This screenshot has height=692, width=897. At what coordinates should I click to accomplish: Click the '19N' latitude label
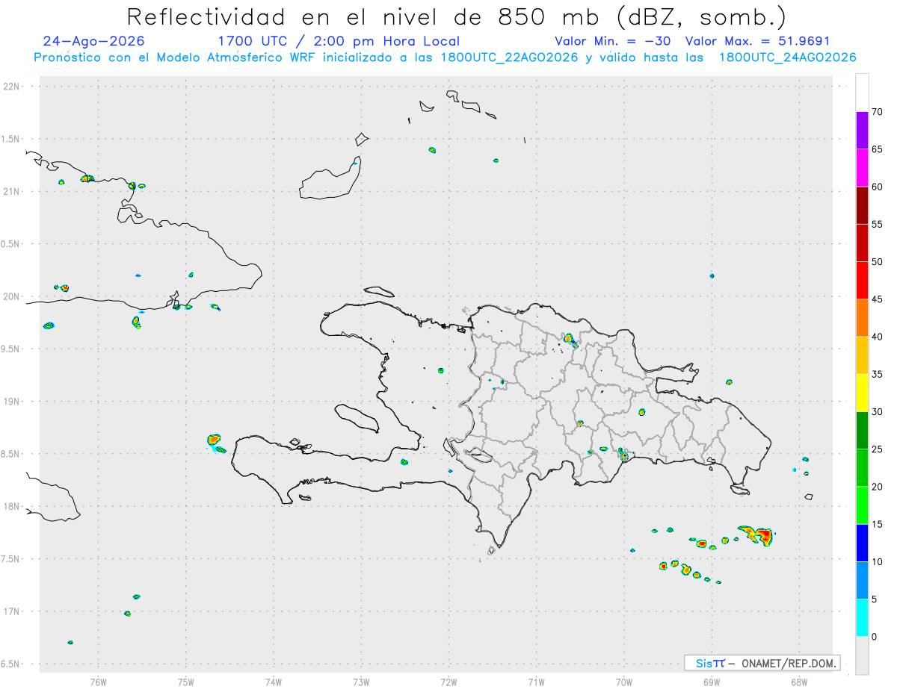[13, 402]
